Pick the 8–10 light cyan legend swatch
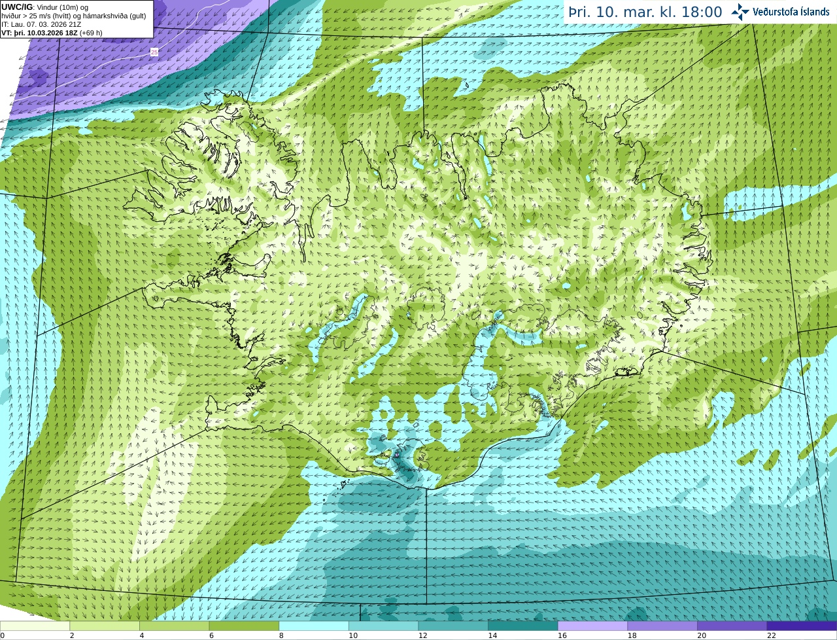The width and height of the screenshot is (837, 640). pos(314,626)
